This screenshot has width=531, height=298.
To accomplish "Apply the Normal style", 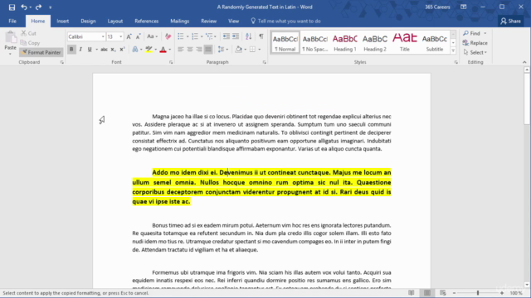I will click(x=285, y=42).
